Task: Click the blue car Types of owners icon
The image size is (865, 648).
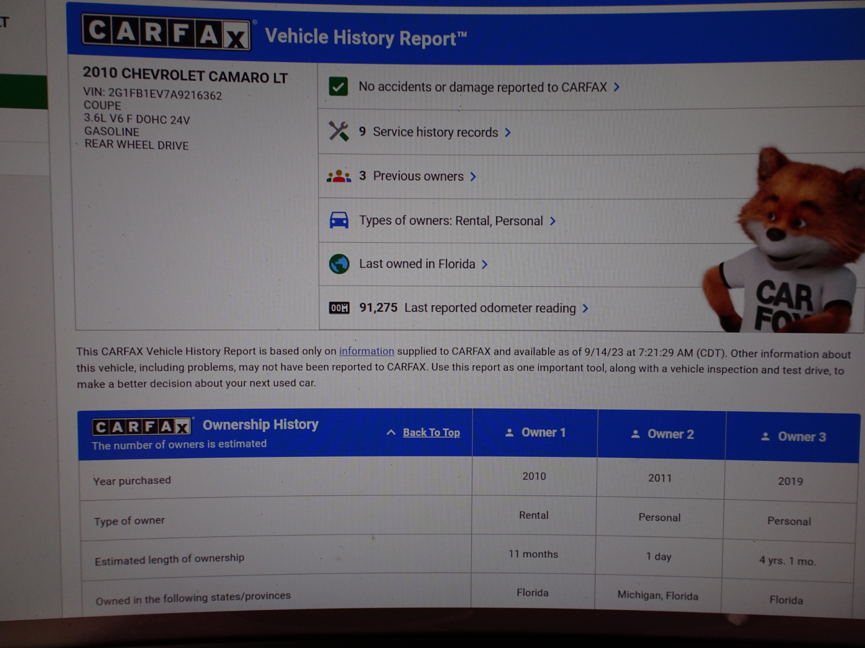Action: [x=339, y=220]
